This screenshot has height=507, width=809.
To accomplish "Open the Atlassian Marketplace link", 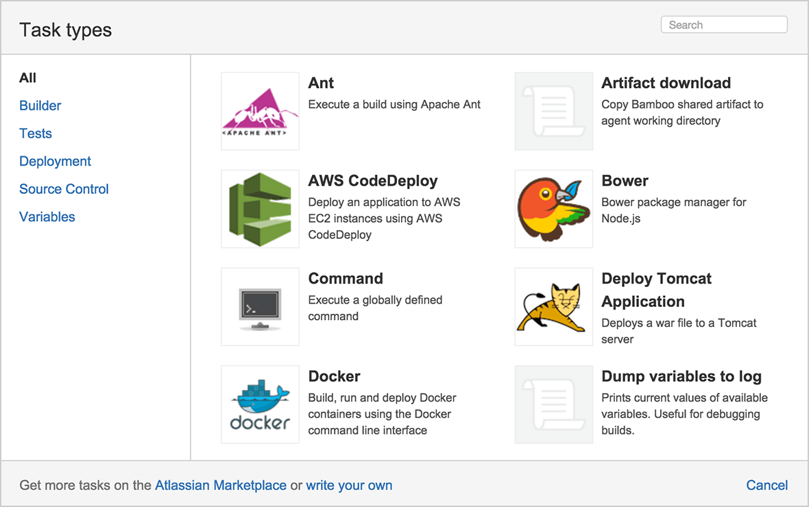I will click(219, 485).
